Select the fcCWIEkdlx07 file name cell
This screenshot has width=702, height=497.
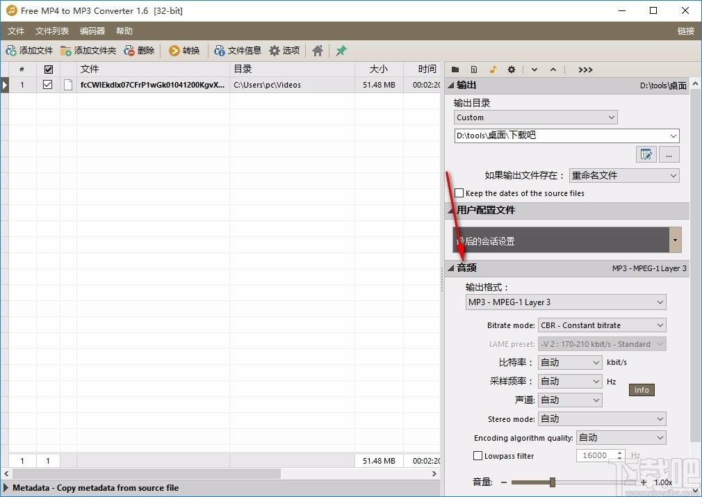pyautogui.click(x=153, y=85)
